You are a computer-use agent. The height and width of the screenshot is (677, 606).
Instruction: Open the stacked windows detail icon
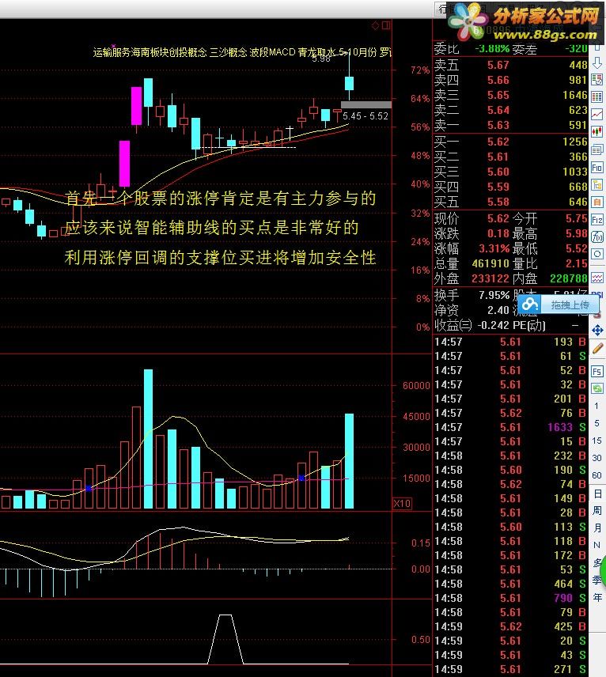pyautogui.click(x=597, y=149)
